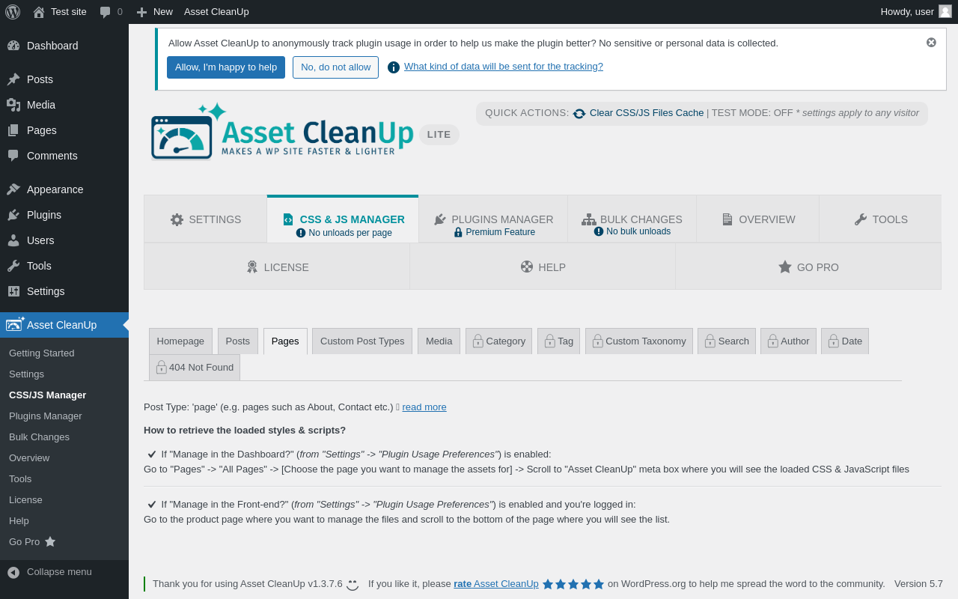The image size is (958, 599).
Task: Open the locked Tag sub-tab
Action: (x=559, y=341)
